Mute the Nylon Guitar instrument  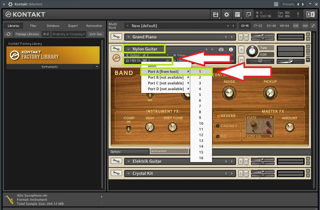pyautogui.click(x=241, y=60)
